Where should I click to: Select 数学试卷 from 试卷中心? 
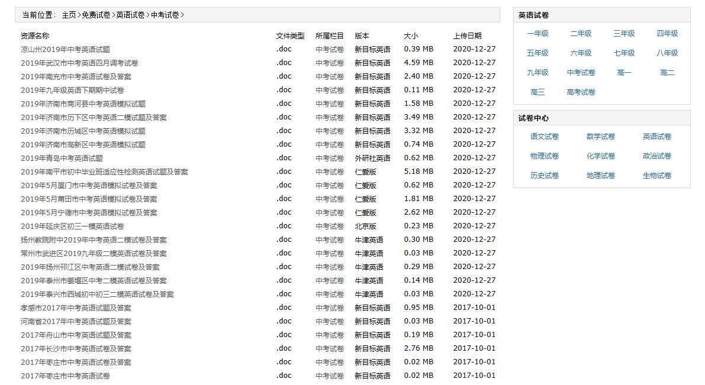coord(601,136)
